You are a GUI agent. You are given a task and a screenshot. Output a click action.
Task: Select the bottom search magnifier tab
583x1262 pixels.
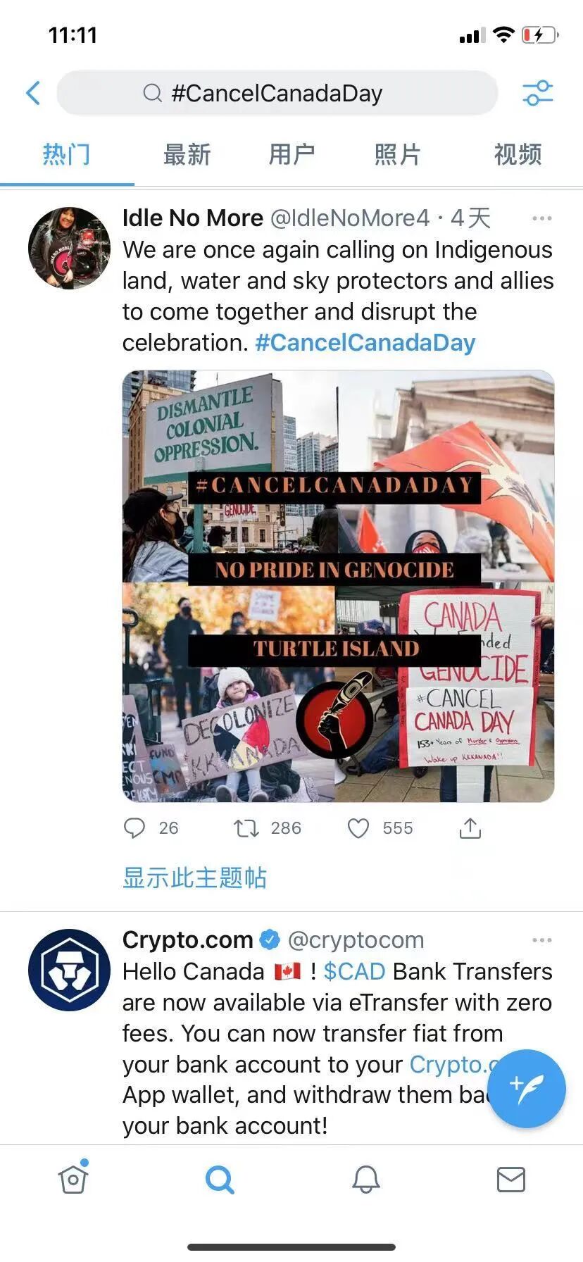[x=220, y=1179]
